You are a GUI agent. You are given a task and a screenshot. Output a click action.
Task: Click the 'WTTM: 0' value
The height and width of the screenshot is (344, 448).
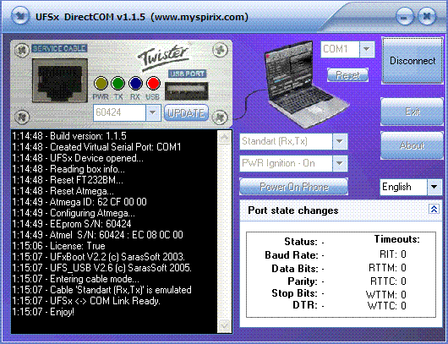386,295
